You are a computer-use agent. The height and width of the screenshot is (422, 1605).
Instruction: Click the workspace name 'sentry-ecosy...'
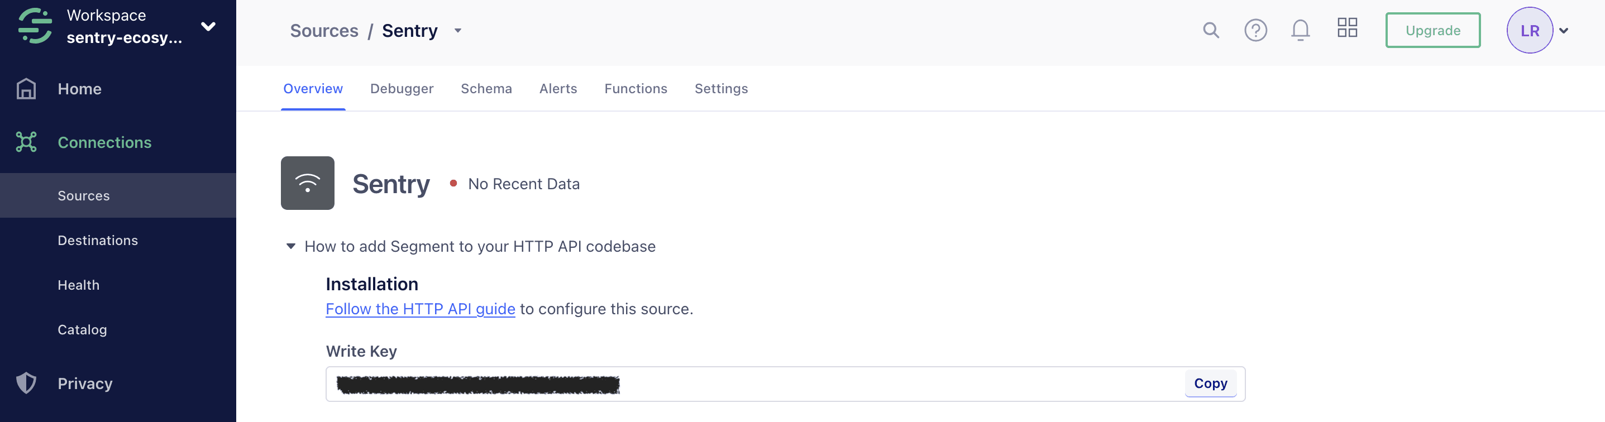[124, 37]
